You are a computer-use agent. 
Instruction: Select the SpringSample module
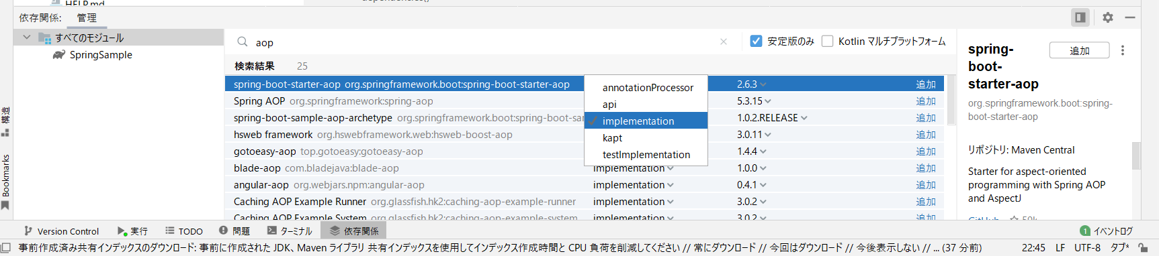click(101, 55)
